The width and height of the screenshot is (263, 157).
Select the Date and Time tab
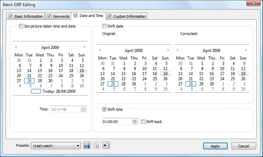tap(88, 16)
